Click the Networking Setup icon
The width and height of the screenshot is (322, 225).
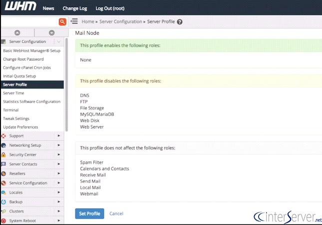(3, 145)
